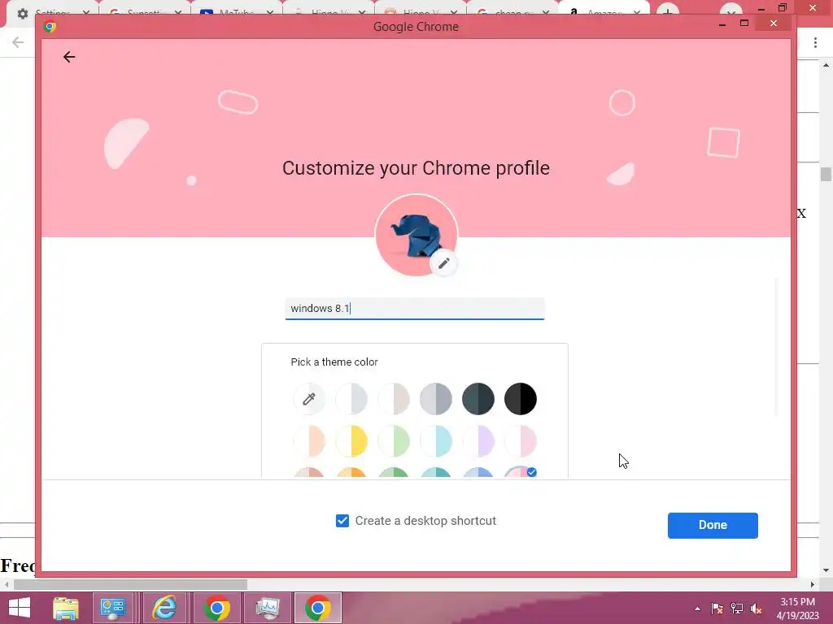This screenshot has height=624, width=833.
Task: Open the system monitor taskbar icon
Action: pyautogui.click(x=267, y=608)
